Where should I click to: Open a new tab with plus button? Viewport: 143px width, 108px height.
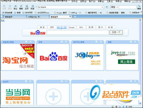coord(75,17)
